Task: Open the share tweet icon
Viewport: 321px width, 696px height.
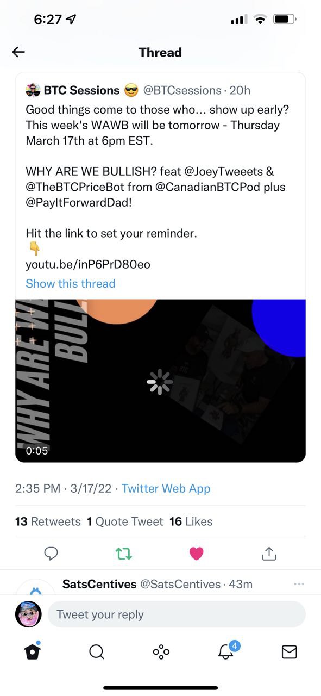Action: (x=269, y=554)
